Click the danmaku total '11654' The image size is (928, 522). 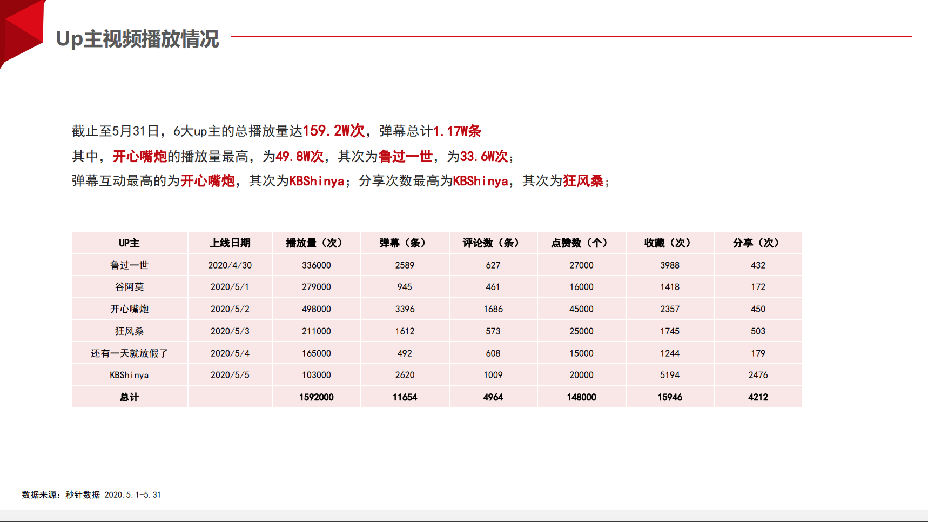click(x=405, y=397)
